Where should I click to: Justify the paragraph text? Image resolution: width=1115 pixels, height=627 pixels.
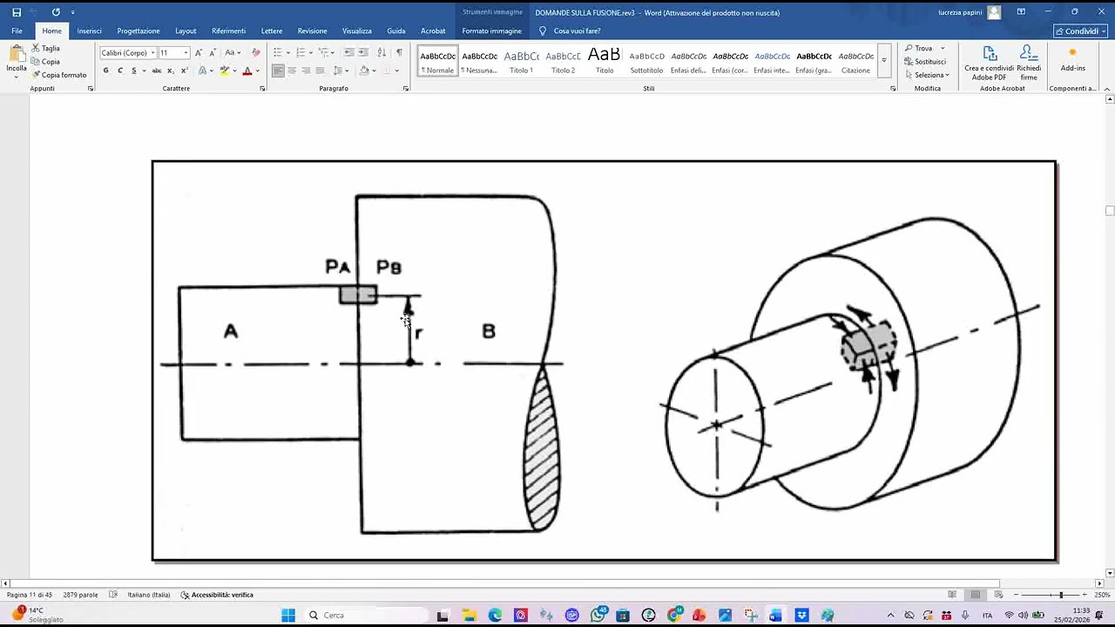click(320, 71)
